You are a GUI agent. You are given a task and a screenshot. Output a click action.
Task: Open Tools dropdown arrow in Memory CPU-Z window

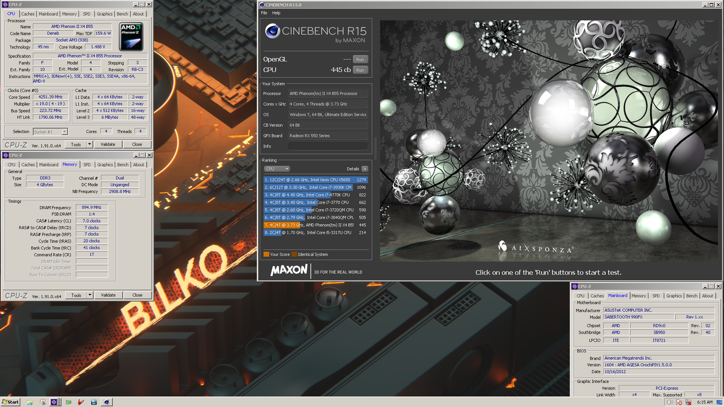(90, 295)
